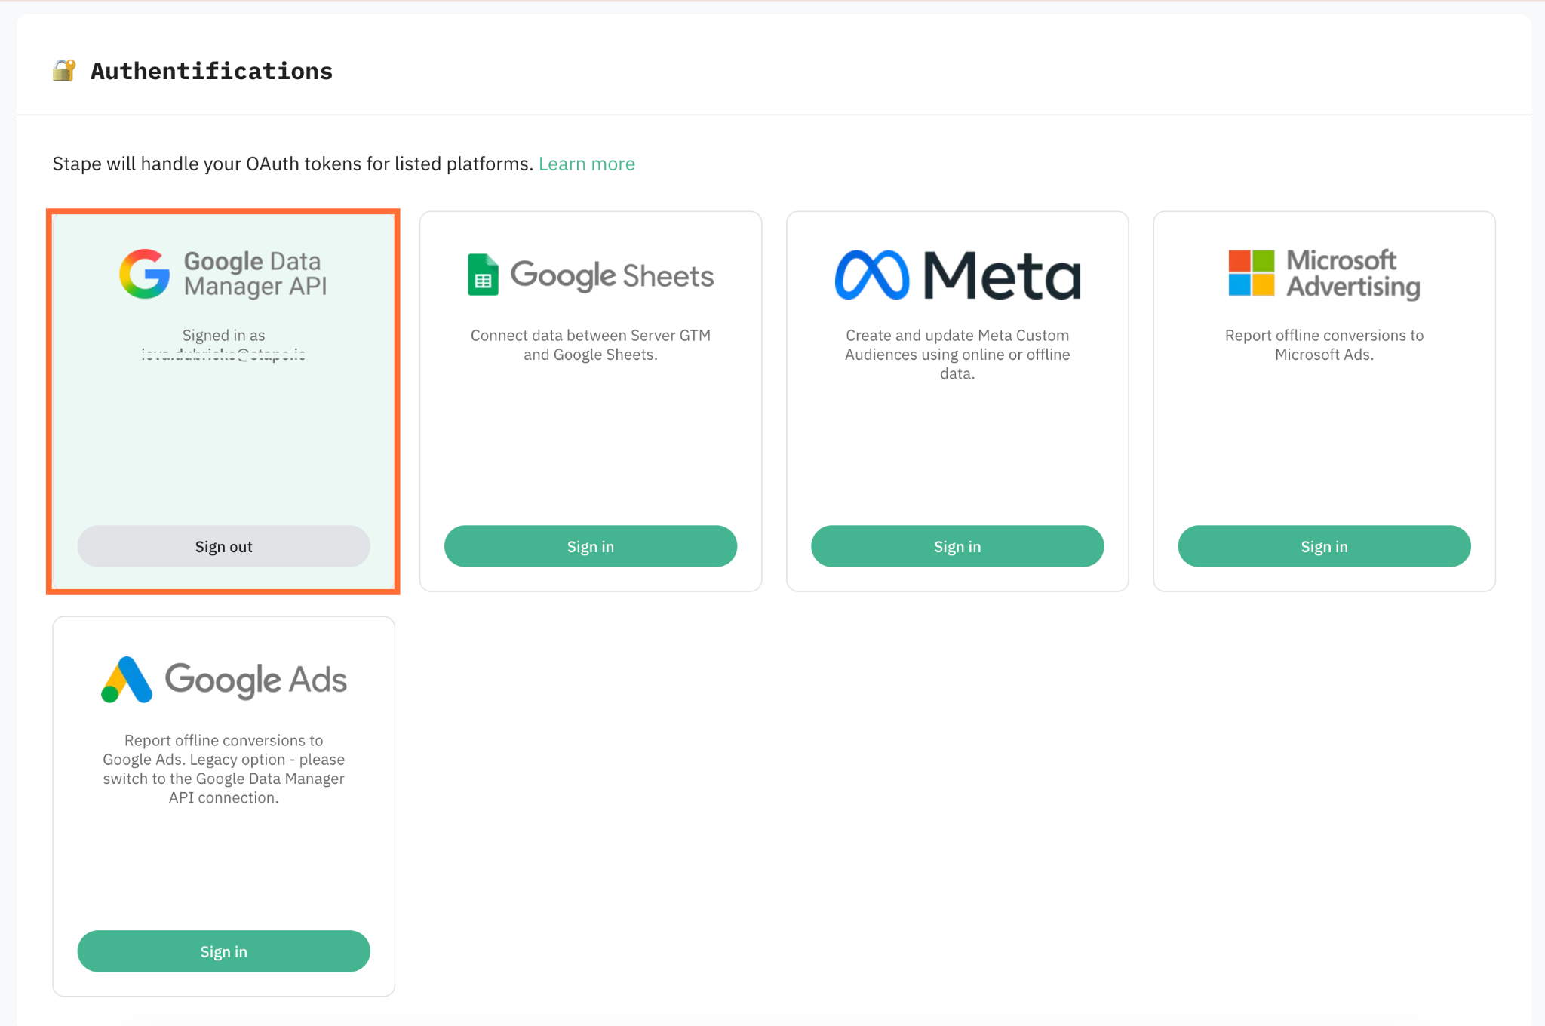
Task: Sign in to Meta
Action: [x=957, y=546]
